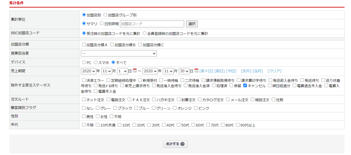Open end year dropdown

coord(150,71)
